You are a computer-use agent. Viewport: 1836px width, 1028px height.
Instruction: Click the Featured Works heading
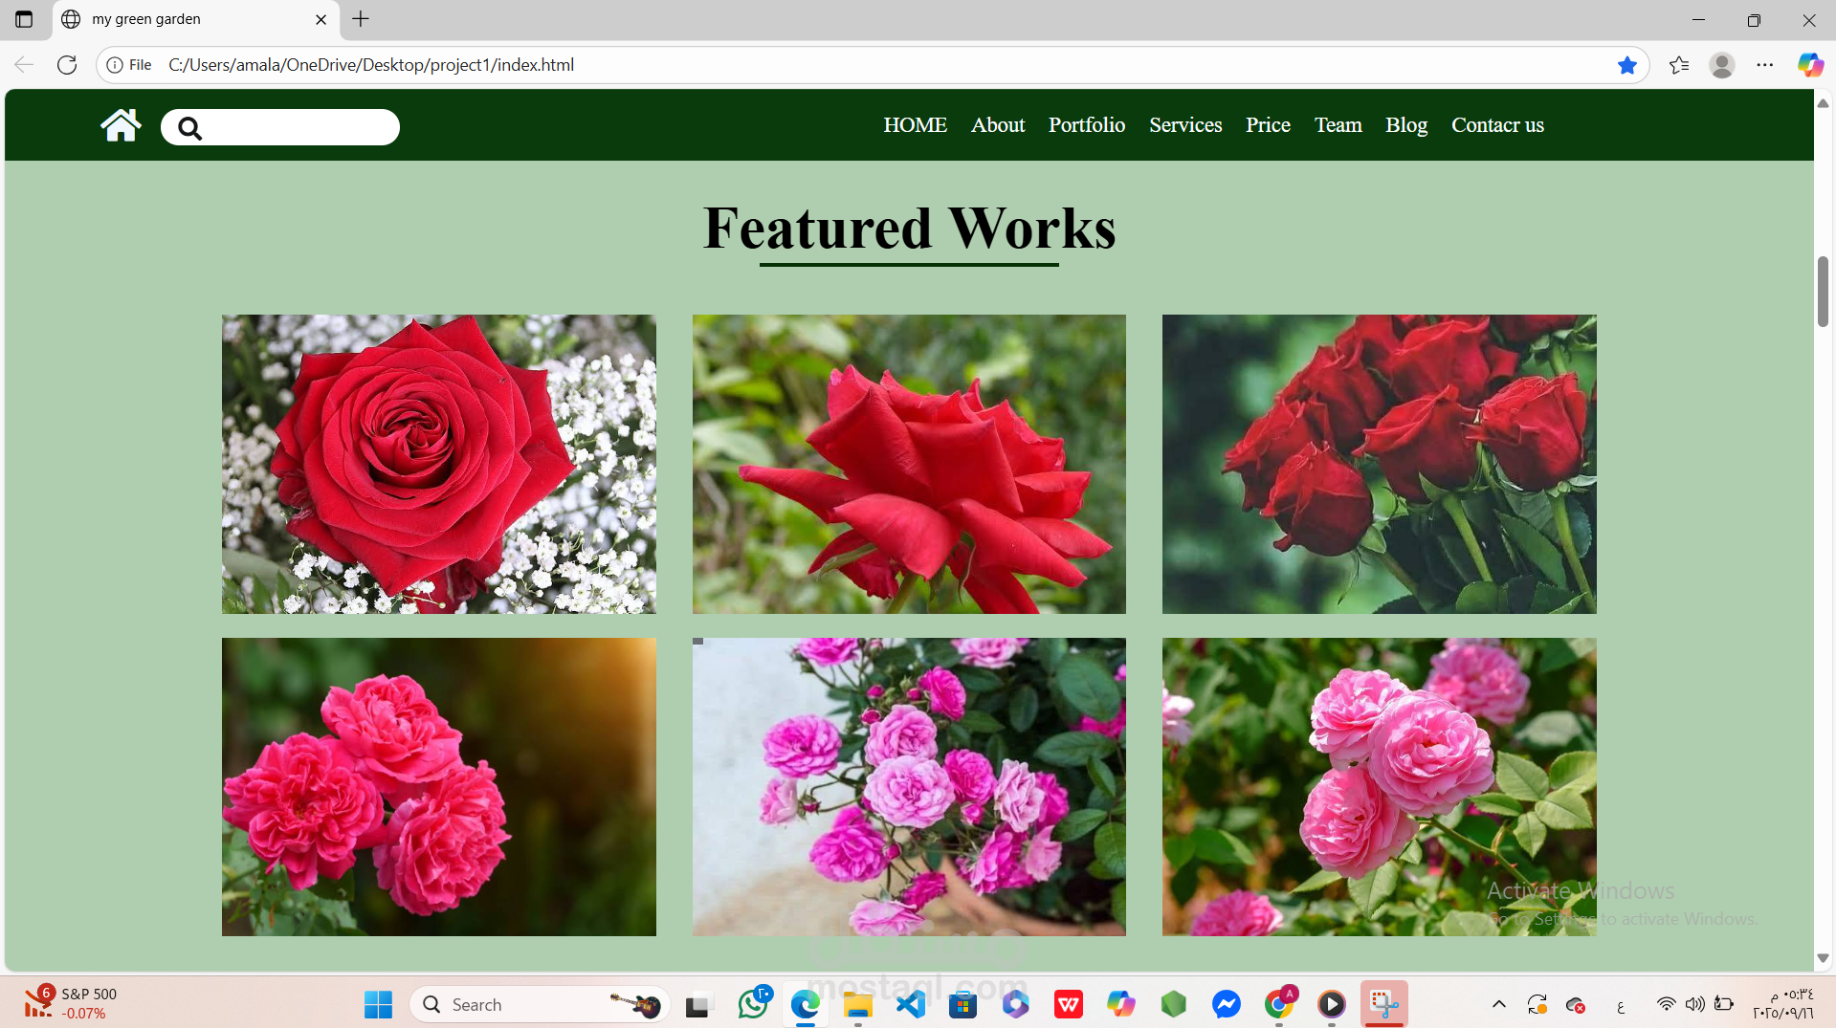[909, 229]
